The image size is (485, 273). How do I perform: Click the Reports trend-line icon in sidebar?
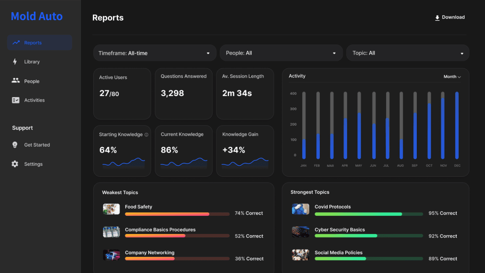tap(16, 43)
